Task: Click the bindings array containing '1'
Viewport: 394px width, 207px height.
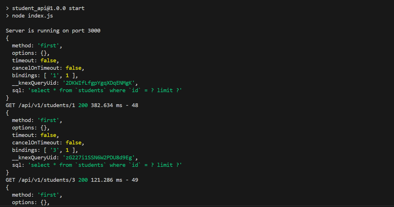Action: (x=61, y=76)
